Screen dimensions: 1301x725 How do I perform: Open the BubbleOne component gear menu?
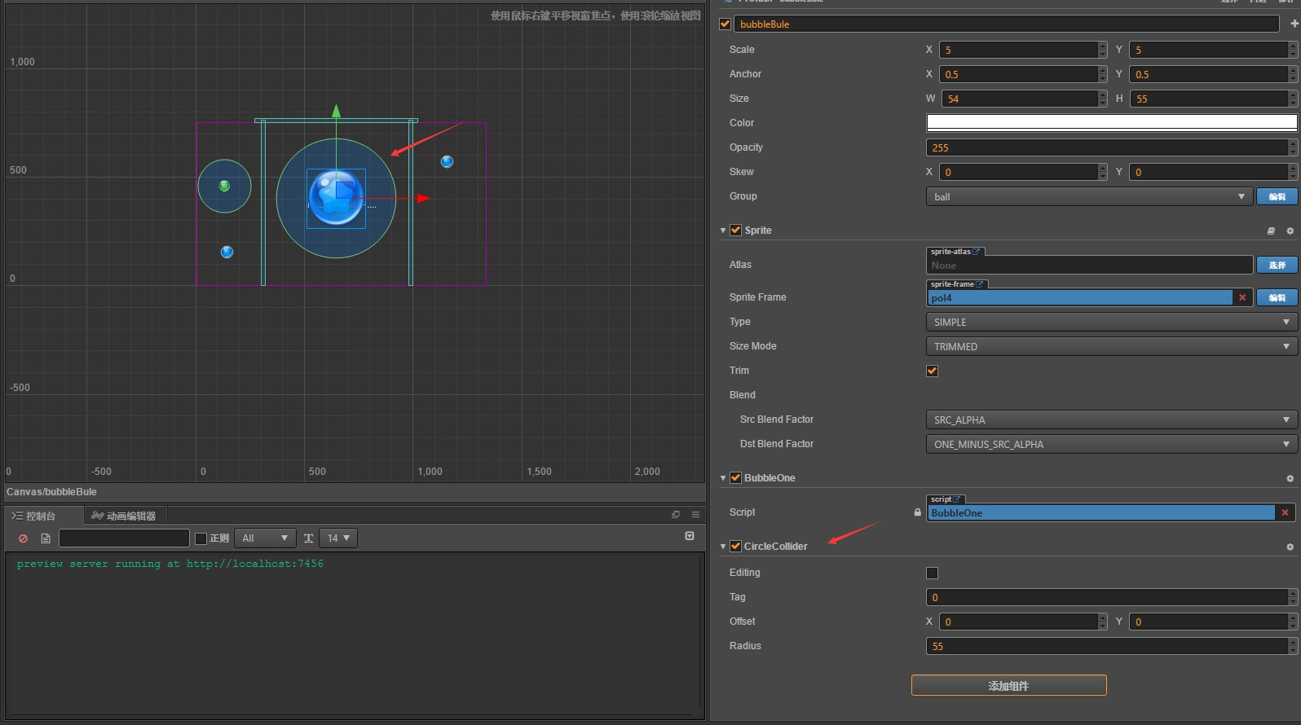point(1290,479)
